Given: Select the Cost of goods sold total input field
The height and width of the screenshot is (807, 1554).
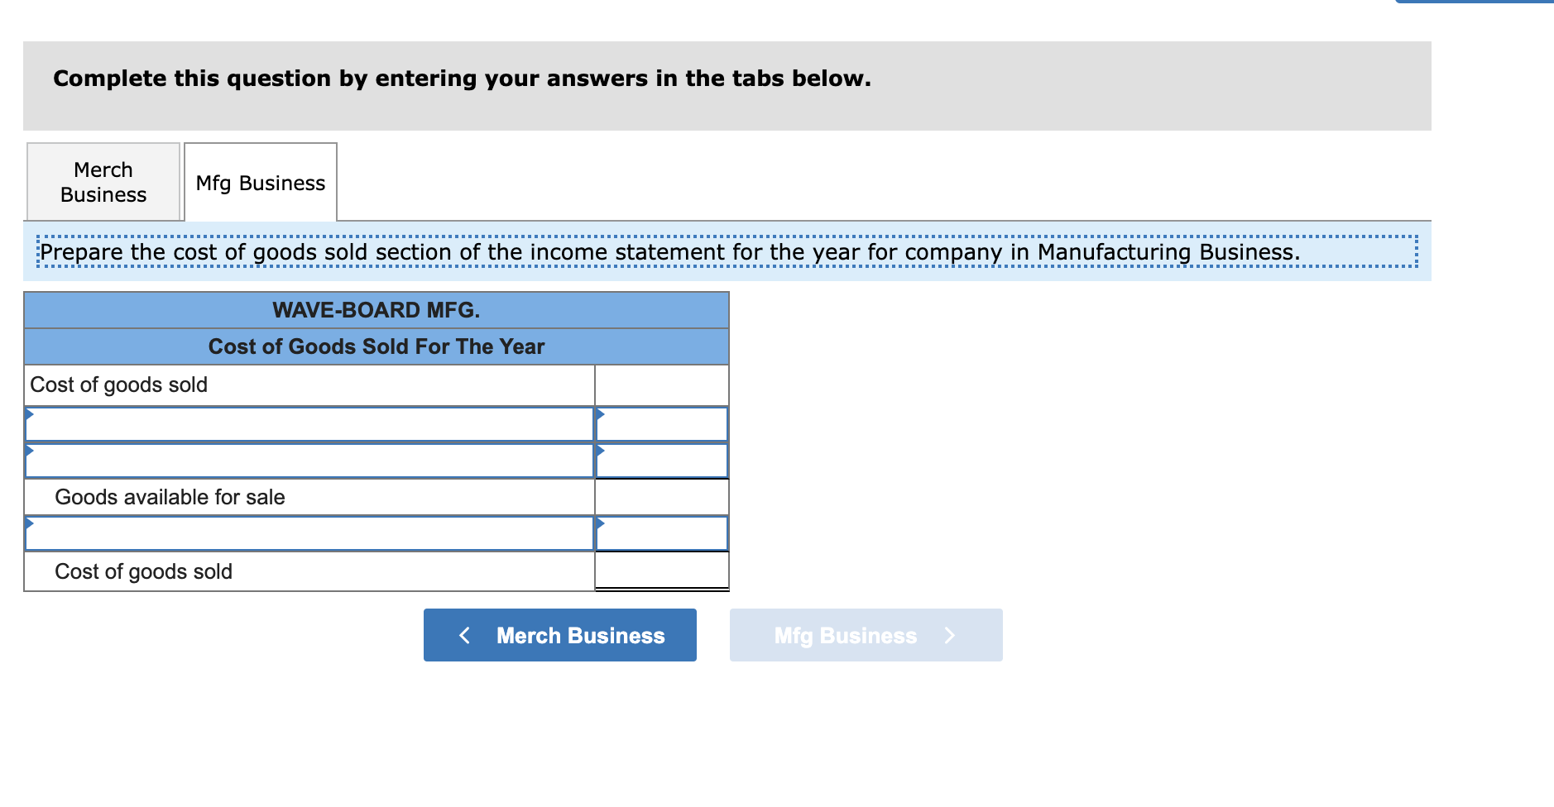Looking at the screenshot, I should coord(661,571).
